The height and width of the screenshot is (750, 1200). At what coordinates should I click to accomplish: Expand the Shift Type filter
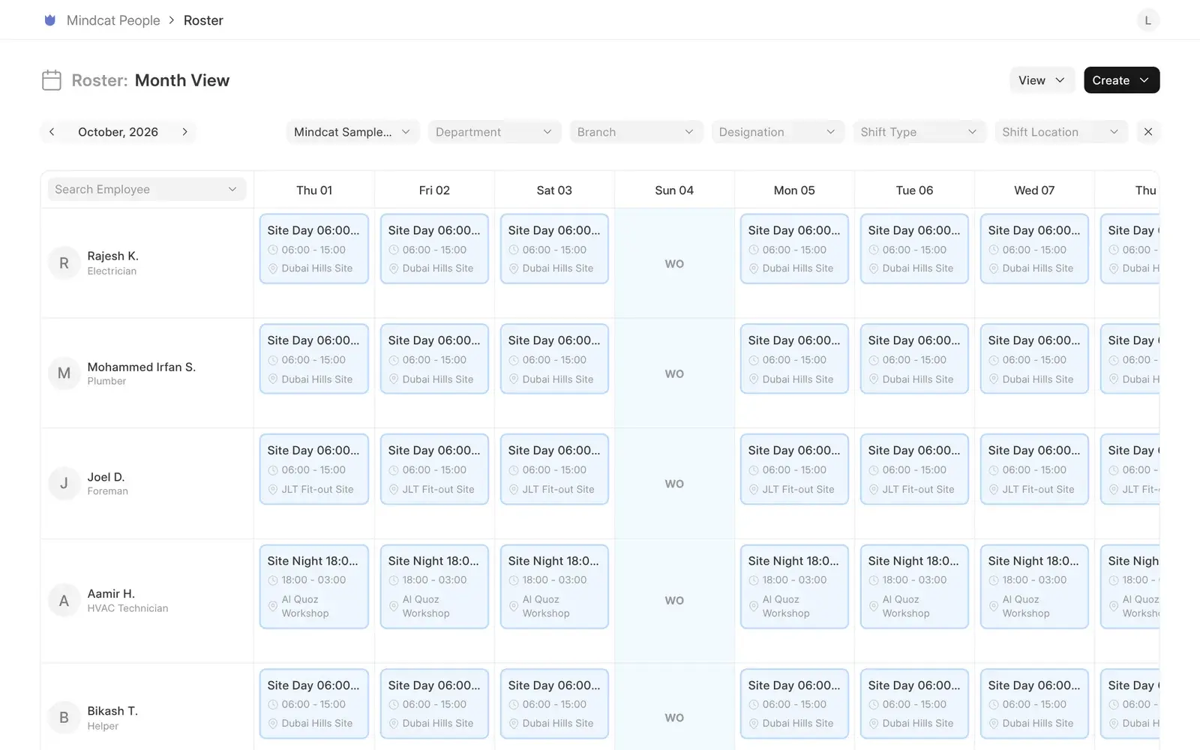919,132
